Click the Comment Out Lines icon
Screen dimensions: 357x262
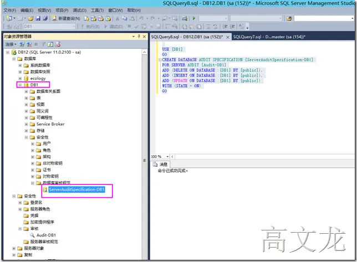208,27
